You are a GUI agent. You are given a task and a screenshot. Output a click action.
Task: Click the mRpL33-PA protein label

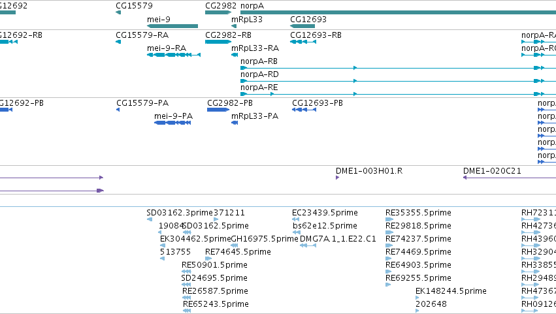tap(255, 116)
